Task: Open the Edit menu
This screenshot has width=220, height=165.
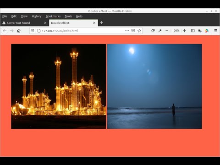Action: coord(14,16)
